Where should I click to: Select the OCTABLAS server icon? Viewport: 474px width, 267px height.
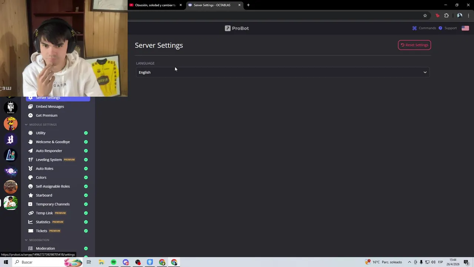pos(10,203)
